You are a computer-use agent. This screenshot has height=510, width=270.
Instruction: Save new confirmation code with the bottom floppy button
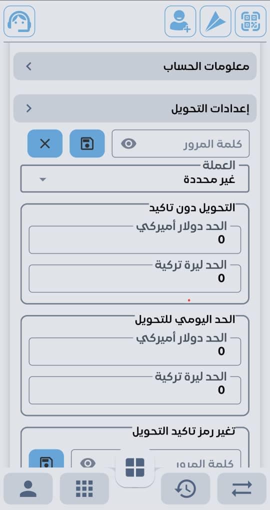coord(46,459)
